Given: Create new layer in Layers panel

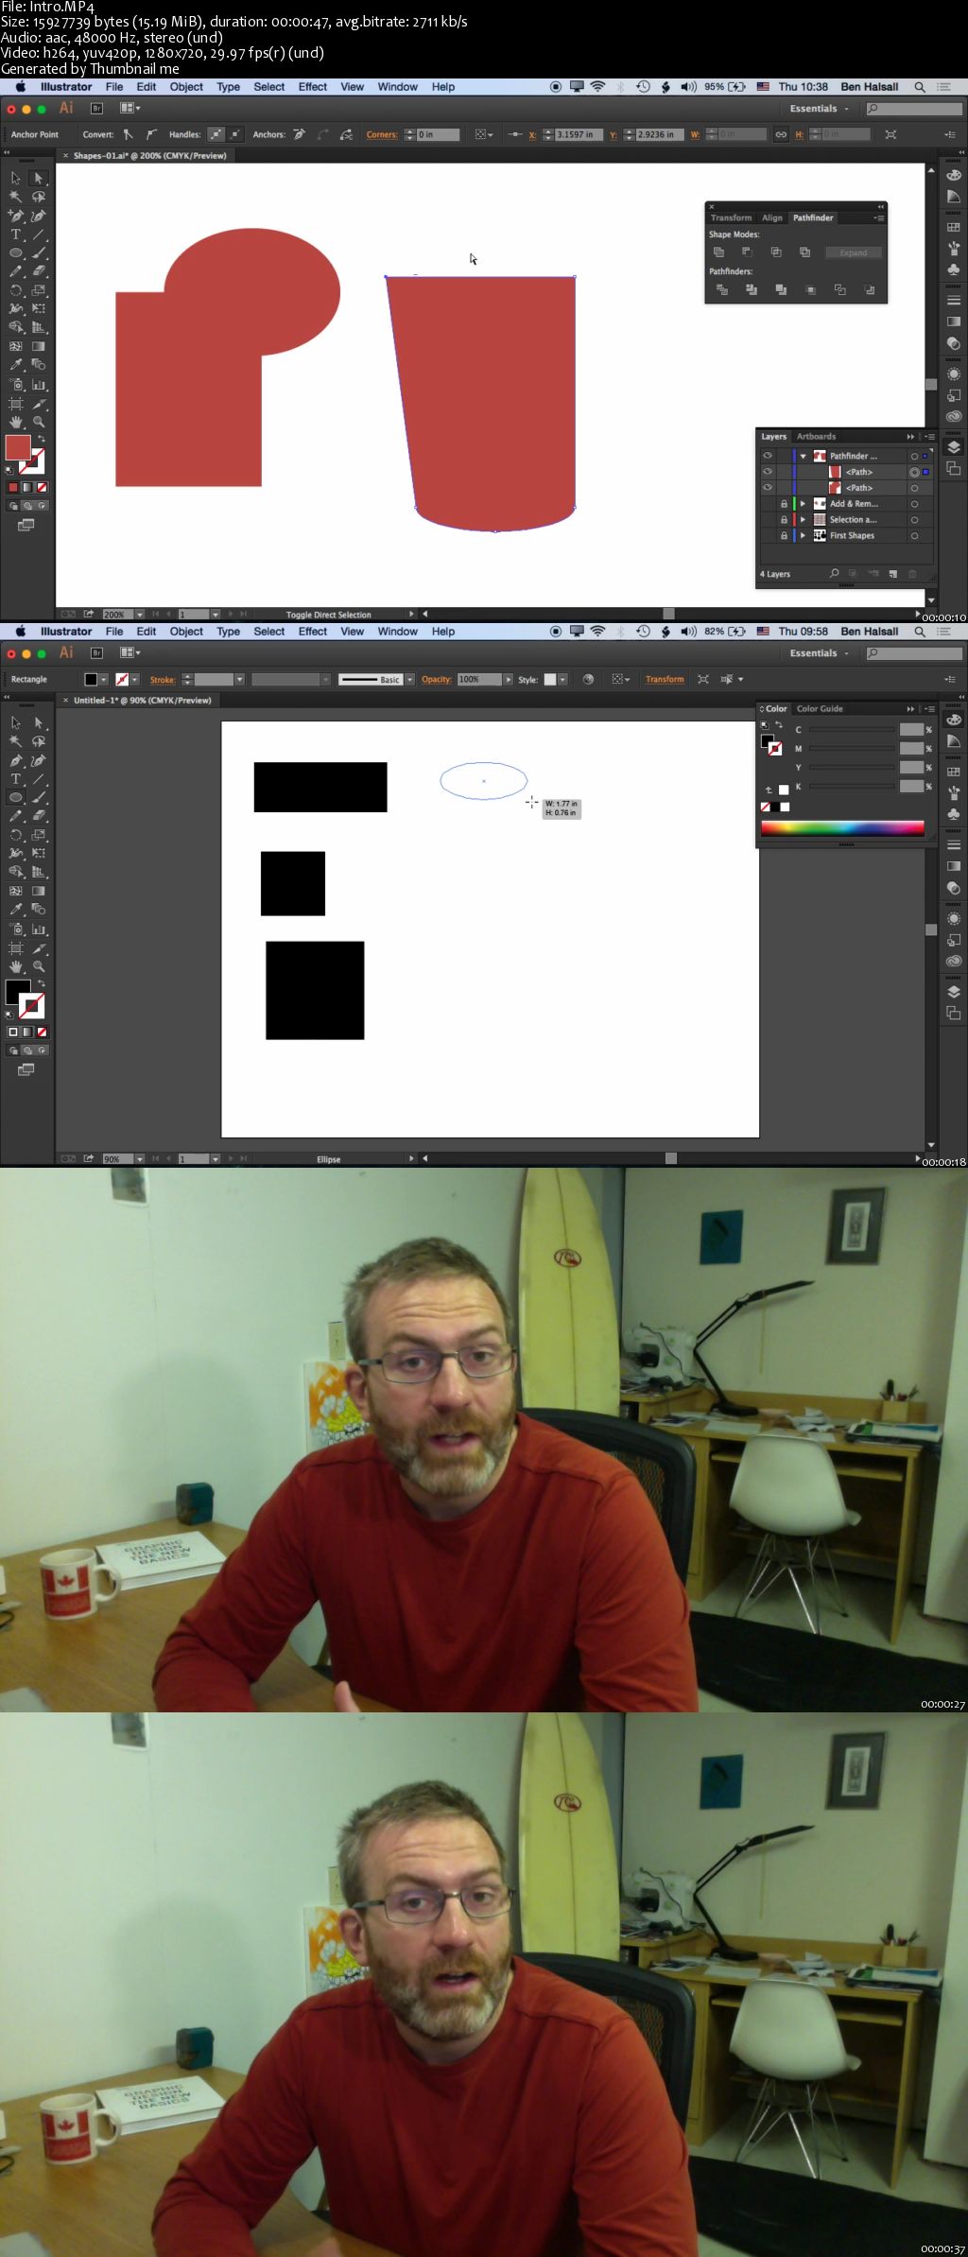Looking at the screenshot, I should pyautogui.click(x=892, y=574).
